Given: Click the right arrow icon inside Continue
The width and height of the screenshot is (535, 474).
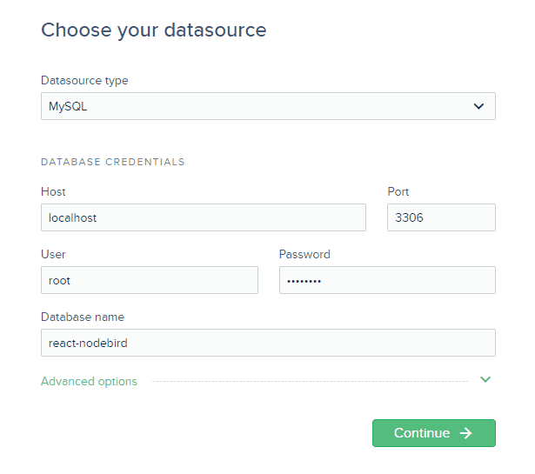Looking at the screenshot, I should 465,433.
